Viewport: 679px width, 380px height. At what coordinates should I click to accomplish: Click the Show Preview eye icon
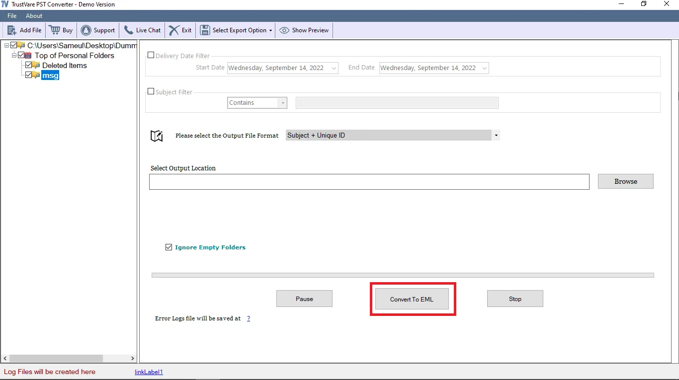pyautogui.click(x=284, y=30)
